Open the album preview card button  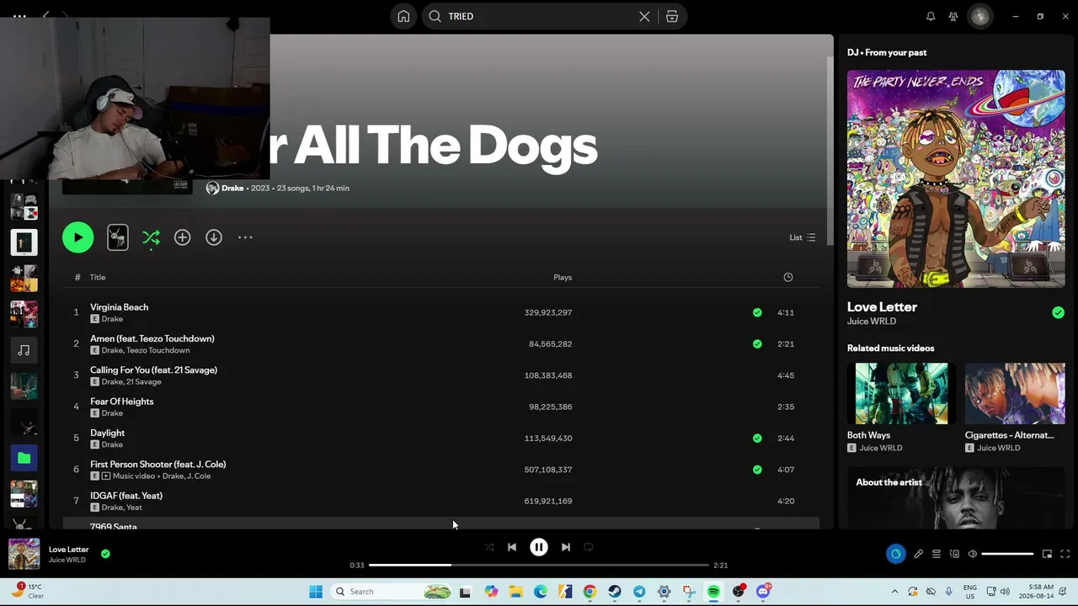tap(118, 237)
